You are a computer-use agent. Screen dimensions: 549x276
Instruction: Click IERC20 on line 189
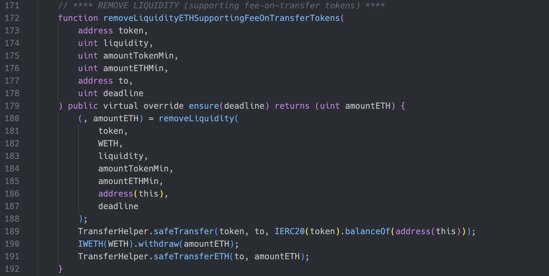click(x=289, y=231)
